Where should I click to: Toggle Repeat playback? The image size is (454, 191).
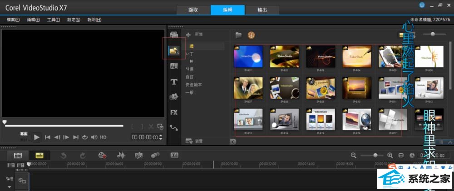point(85,137)
